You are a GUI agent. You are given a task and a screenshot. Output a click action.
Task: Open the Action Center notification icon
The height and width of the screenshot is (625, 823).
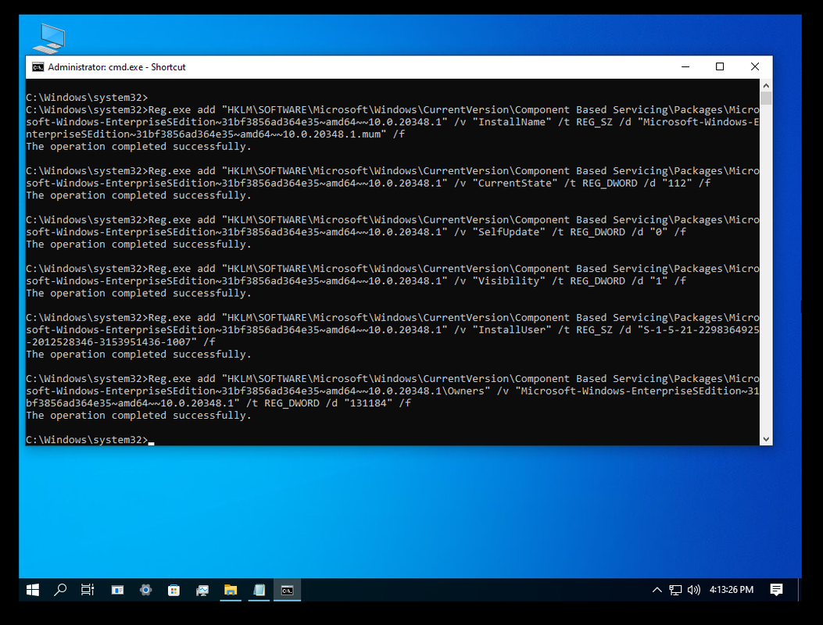776,590
